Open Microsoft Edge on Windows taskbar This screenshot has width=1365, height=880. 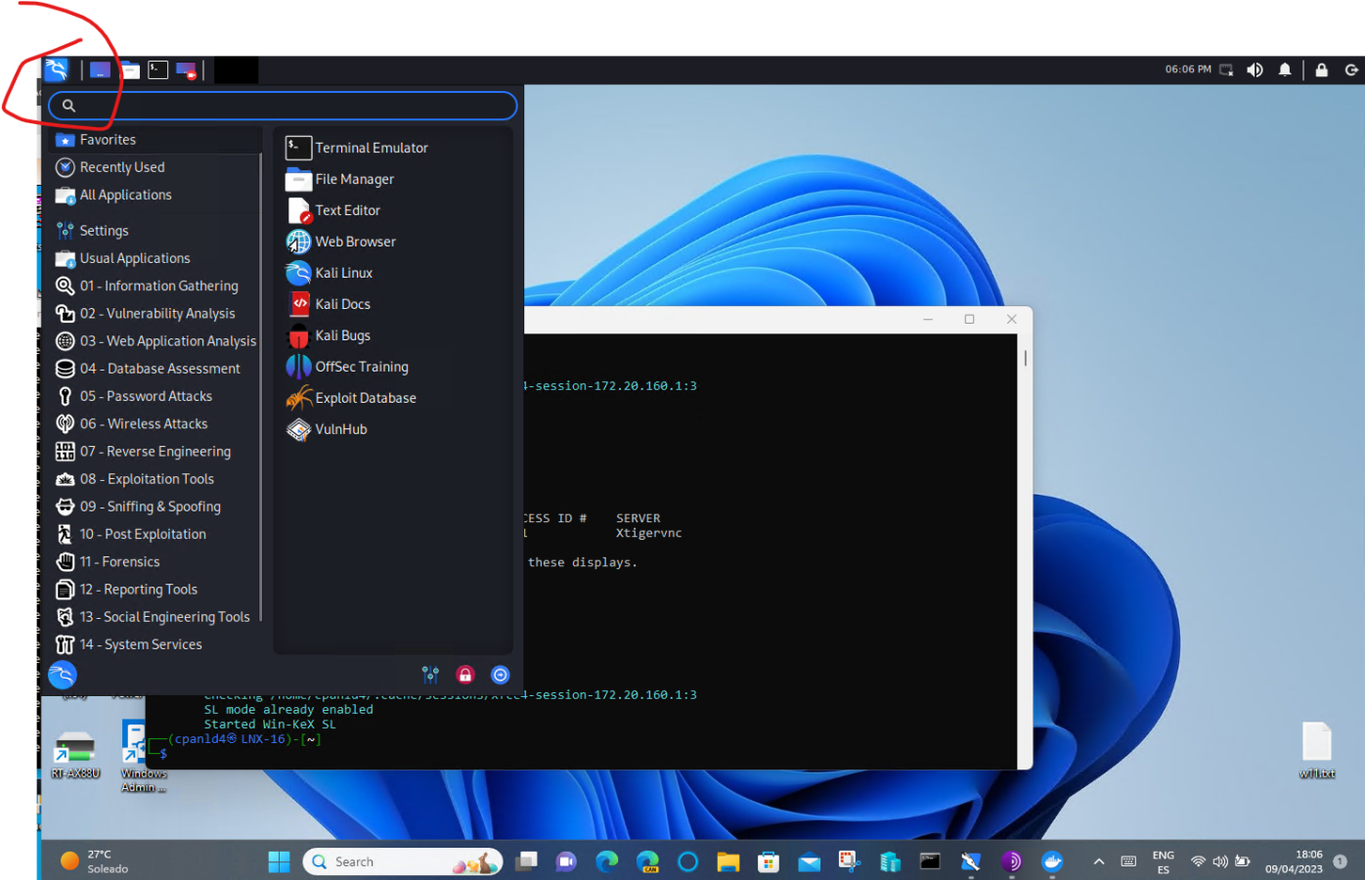(607, 861)
